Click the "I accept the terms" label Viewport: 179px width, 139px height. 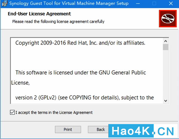pyautogui.click(x=54, y=112)
